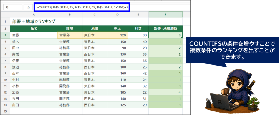
Task: Select column A header
Action: [x=34, y=15]
